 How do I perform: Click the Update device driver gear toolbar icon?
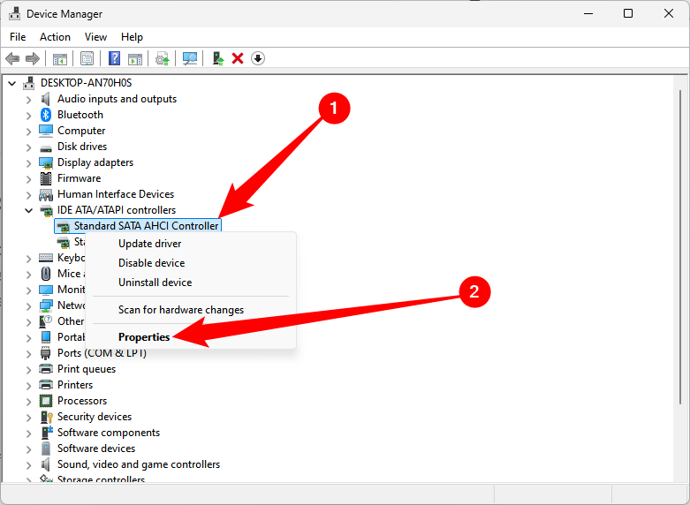tap(163, 58)
